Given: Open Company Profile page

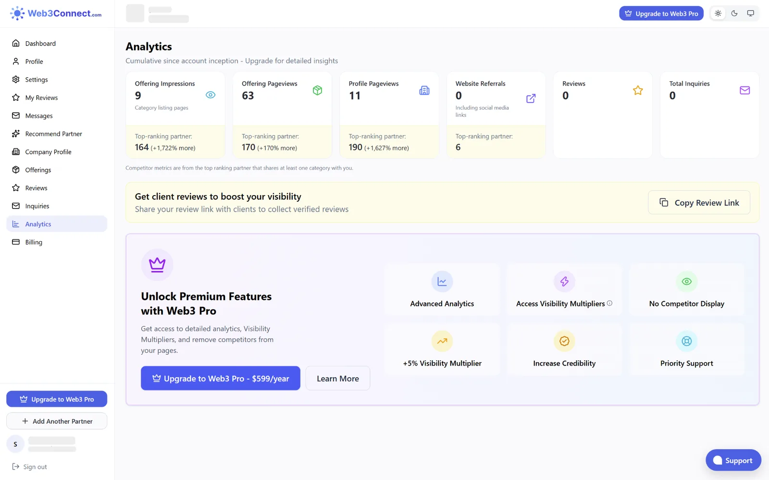Looking at the screenshot, I should pyautogui.click(x=57, y=152).
